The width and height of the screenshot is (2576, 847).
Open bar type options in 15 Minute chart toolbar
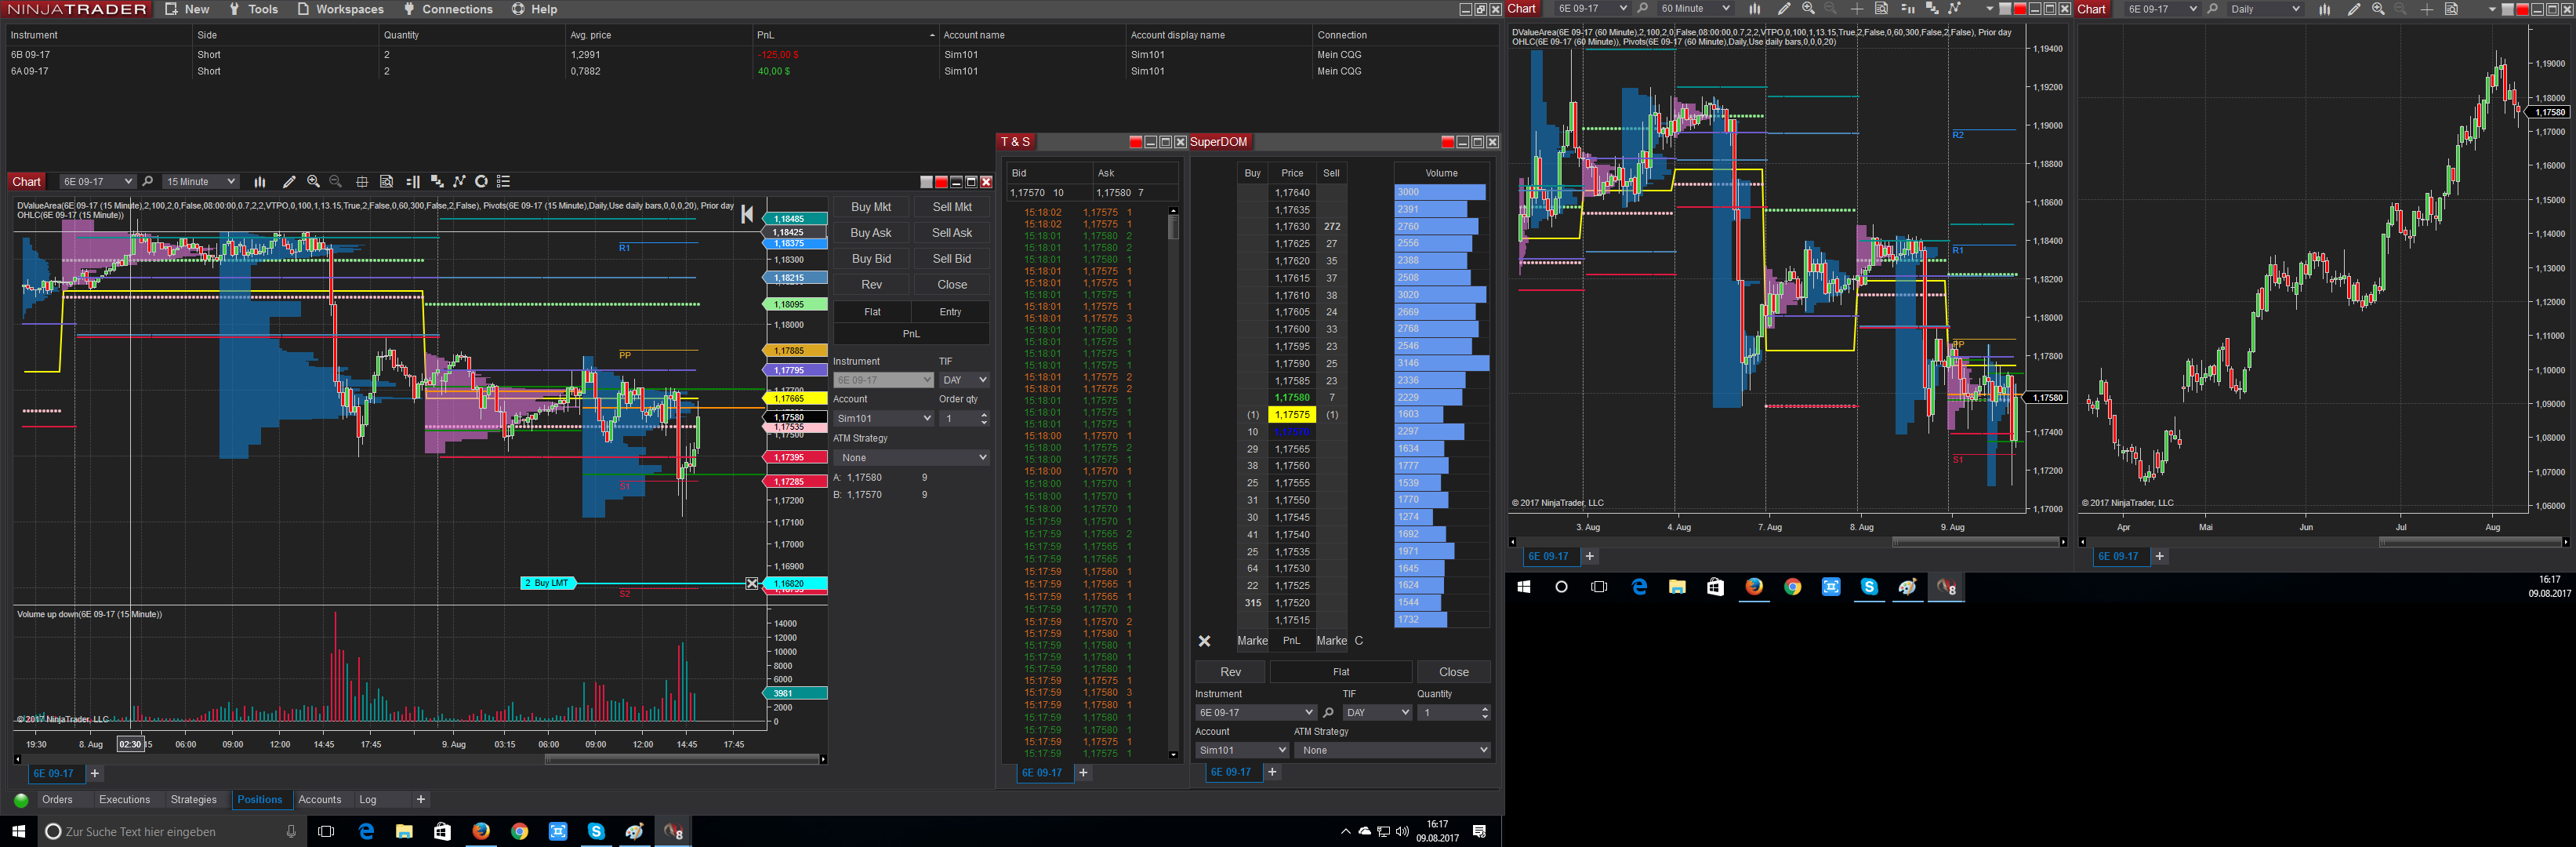(x=260, y=182)
